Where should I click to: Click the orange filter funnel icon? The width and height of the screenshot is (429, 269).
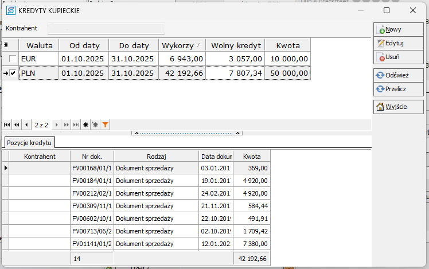pos(105,124)
